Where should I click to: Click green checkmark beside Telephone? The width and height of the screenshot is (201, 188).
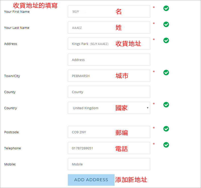pyautogui.click(x=166, y=145)
